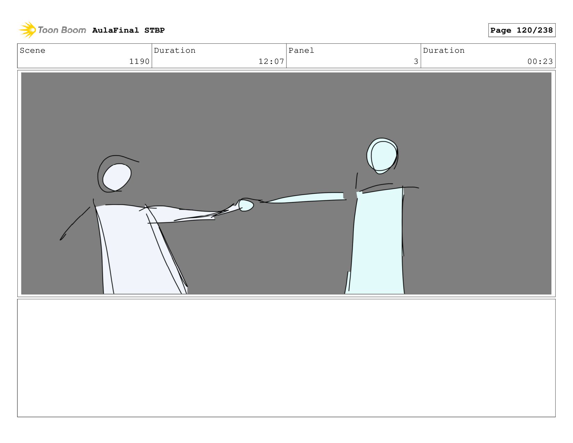The width and height of the screenshot is (573, 443).
Task: Click the Page 120/238 indicator box
Action: tap(522, 30)
